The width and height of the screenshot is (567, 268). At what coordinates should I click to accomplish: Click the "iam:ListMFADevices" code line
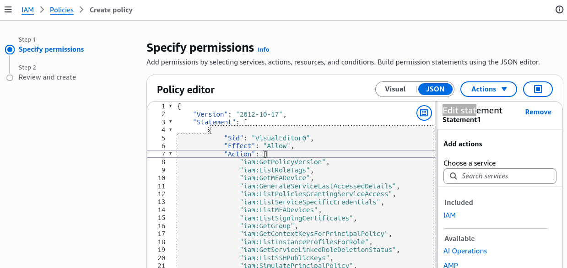click(281, 210)
